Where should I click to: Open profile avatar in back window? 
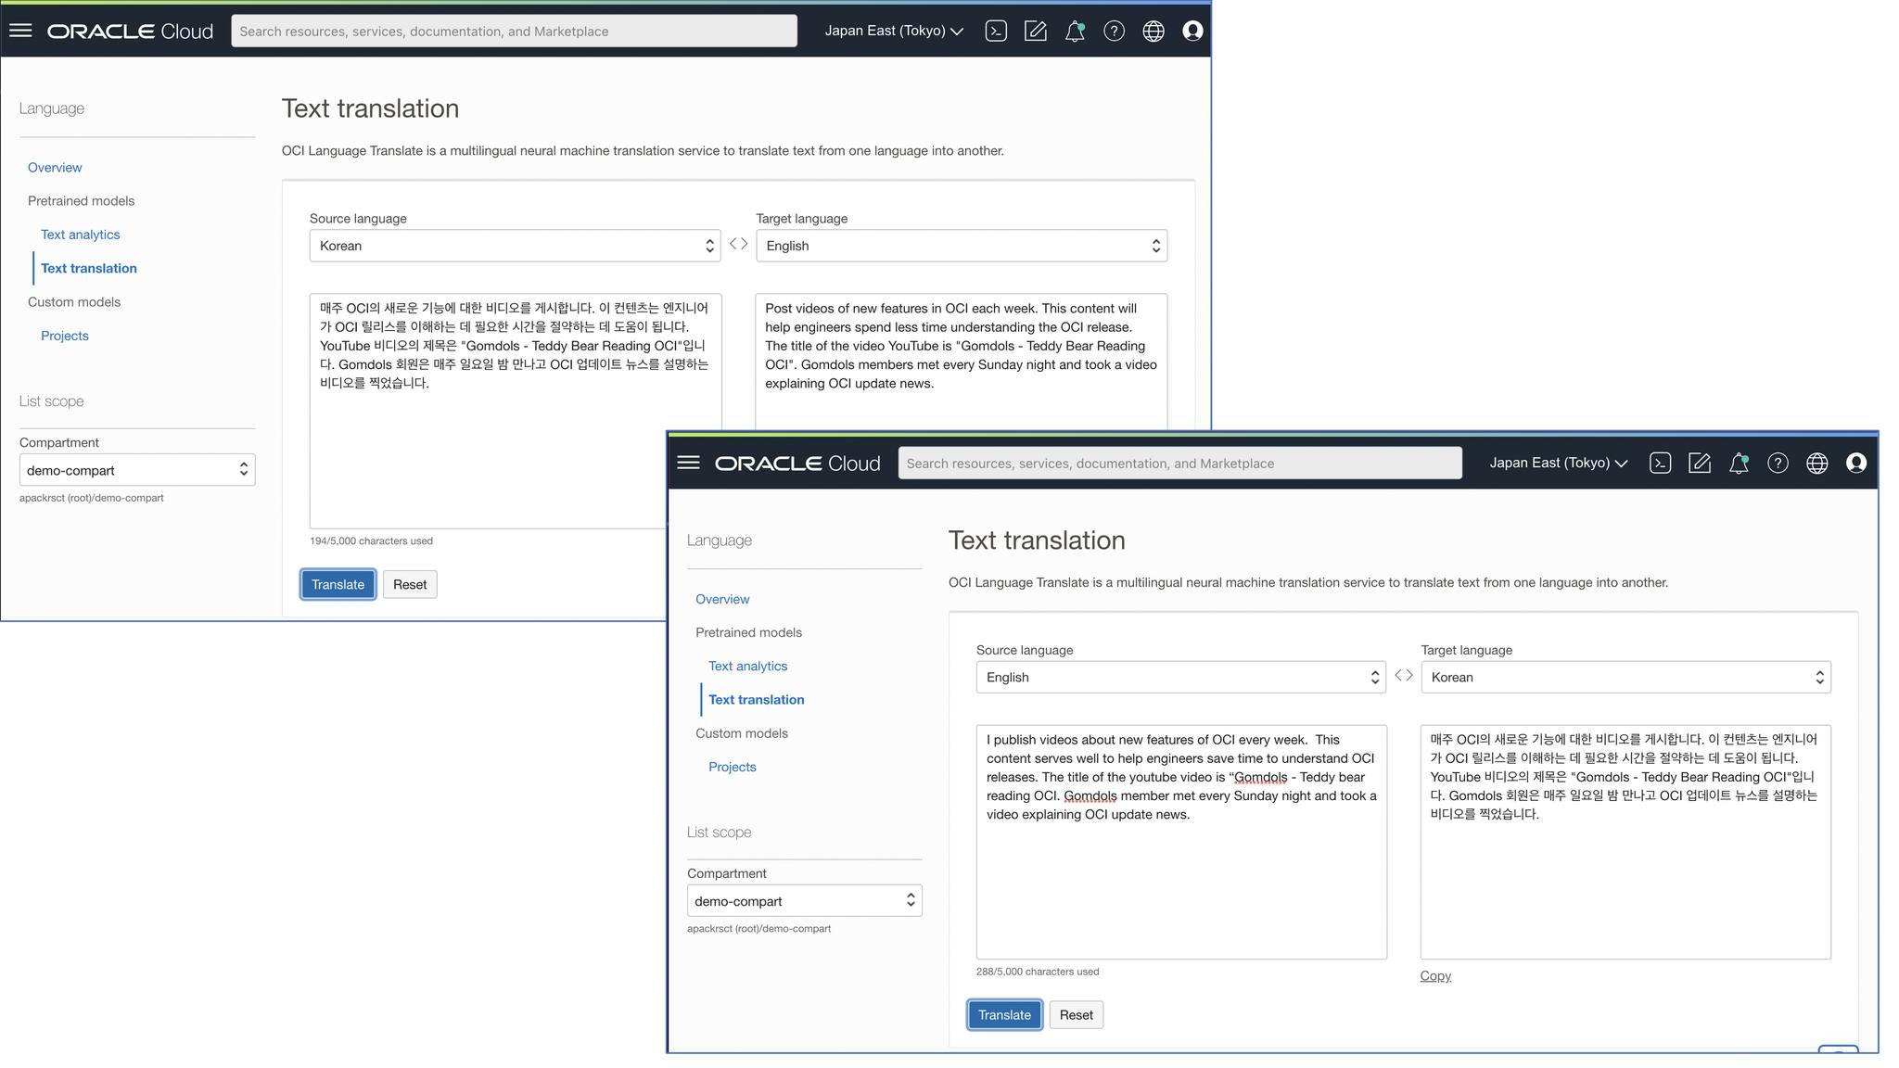(1192, 31)
